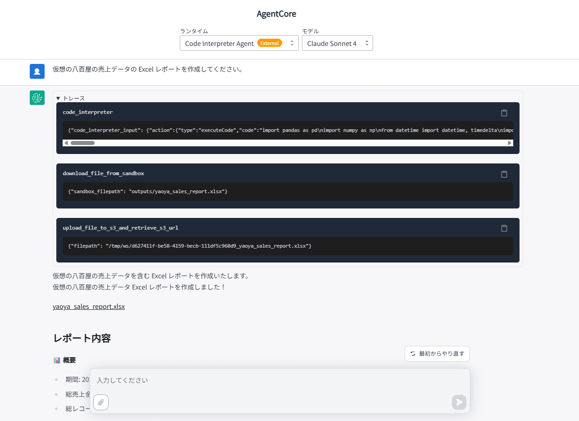Attach a file using the paperclip icon
579x421 pixels.
click(x=100, y=402)
